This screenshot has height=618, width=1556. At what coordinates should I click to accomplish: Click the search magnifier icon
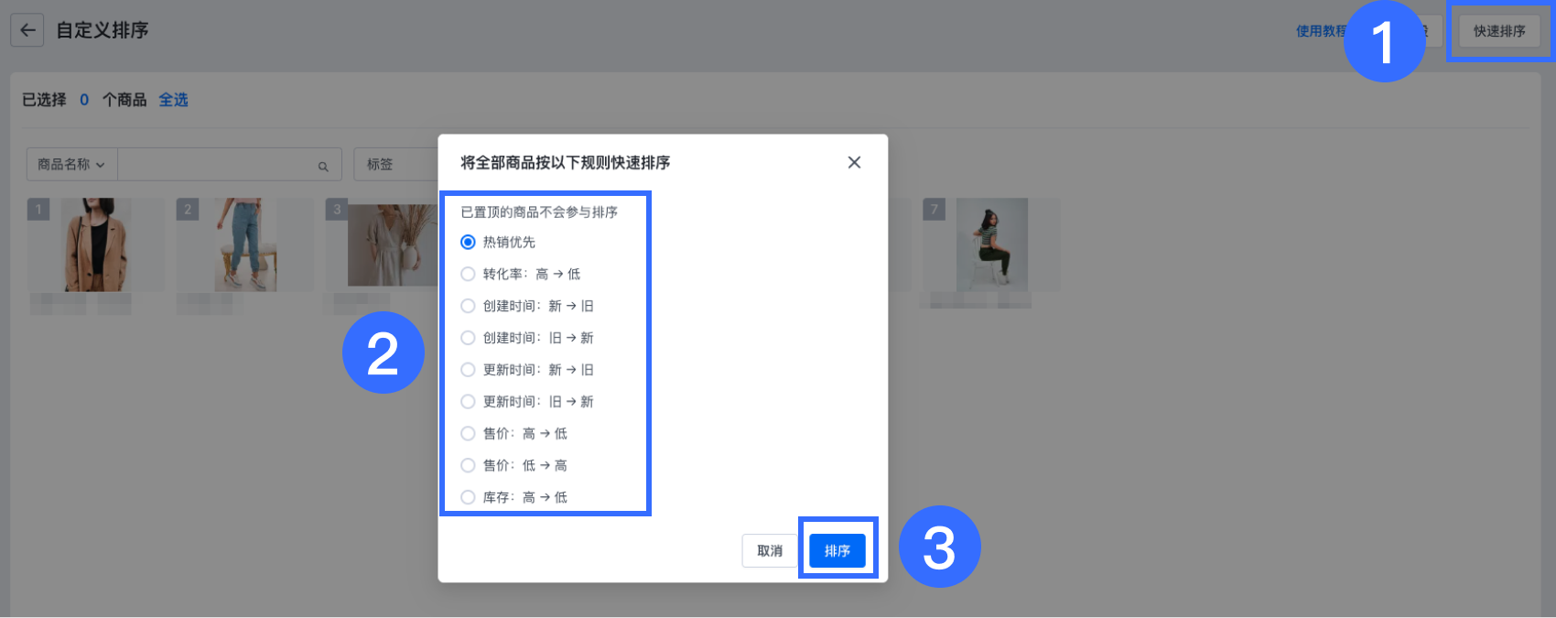click(x=323, y=166)
